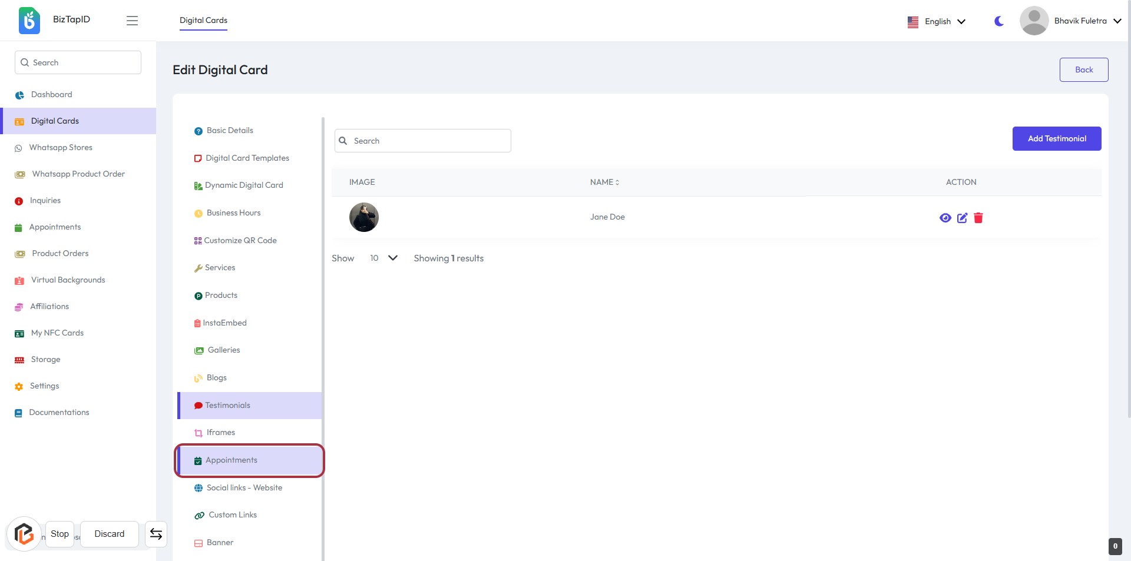Image resolution: width=1131 pixels, height=561 pixels.
Task: Sort the table by NAME column
Action: [x=604, y=182]
